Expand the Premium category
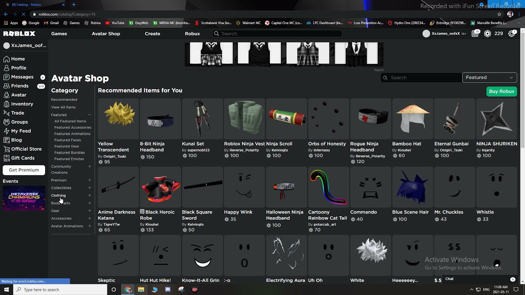525x295 pixels. coord(89,180)
